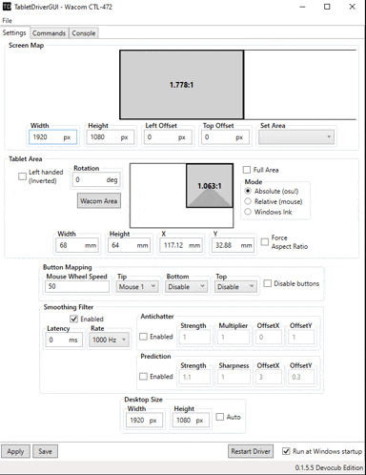Click the Prediction Sharpness field
Screen dimensions: 366x475
234,377
